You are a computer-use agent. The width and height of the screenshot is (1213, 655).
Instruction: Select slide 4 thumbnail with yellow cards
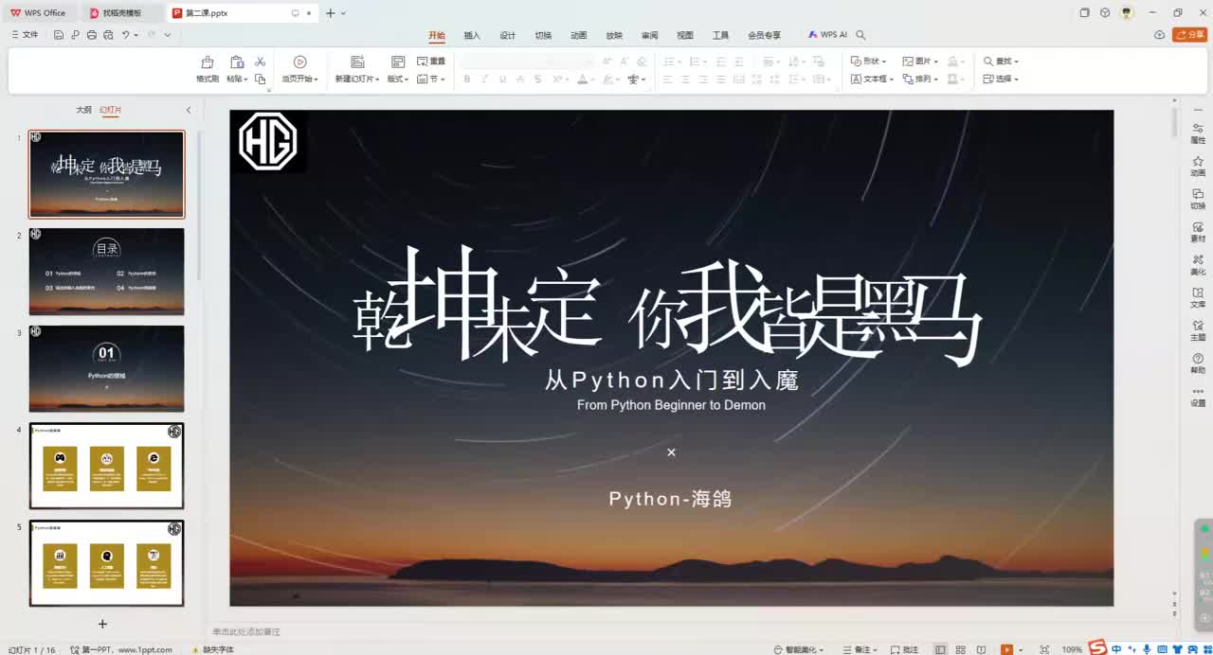[107, 466]
